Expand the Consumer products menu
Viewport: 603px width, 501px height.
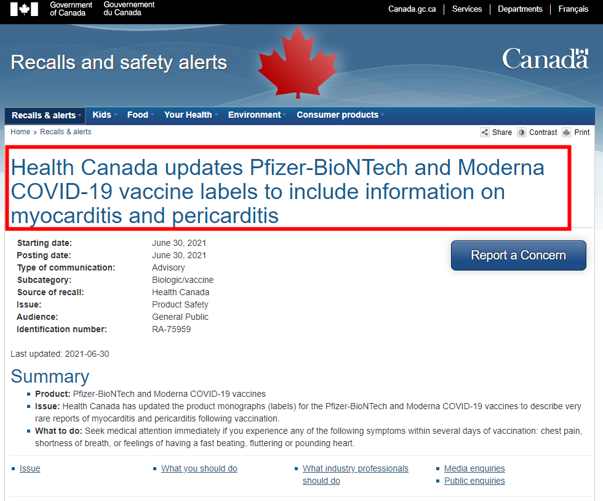click(338, 115)
